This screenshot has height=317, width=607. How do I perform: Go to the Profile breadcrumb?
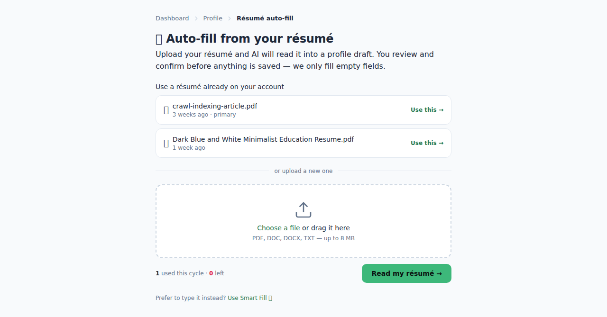[x=213, y=18]
